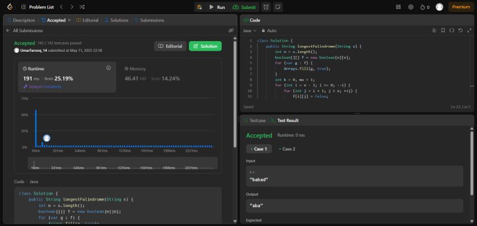Screen dimensions: 477x226
Task: Open the Java language dropdown
Action: click(250, 31)
